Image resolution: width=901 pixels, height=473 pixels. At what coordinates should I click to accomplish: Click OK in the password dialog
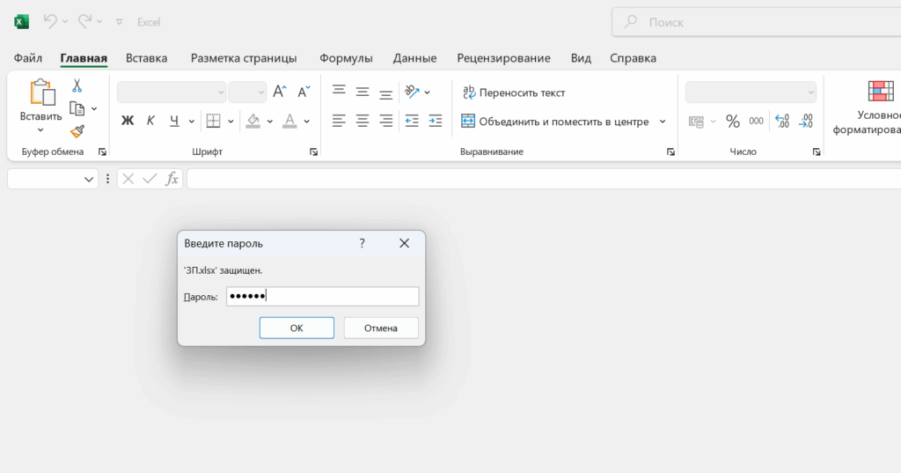(297, 328)
